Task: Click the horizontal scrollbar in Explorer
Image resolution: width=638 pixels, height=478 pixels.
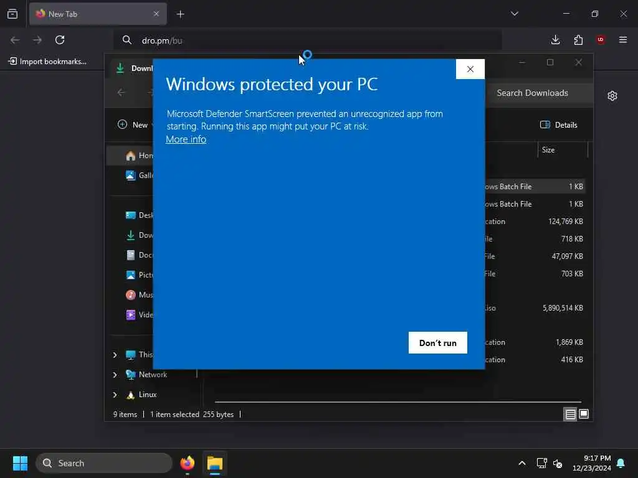Action: (398, 401)
